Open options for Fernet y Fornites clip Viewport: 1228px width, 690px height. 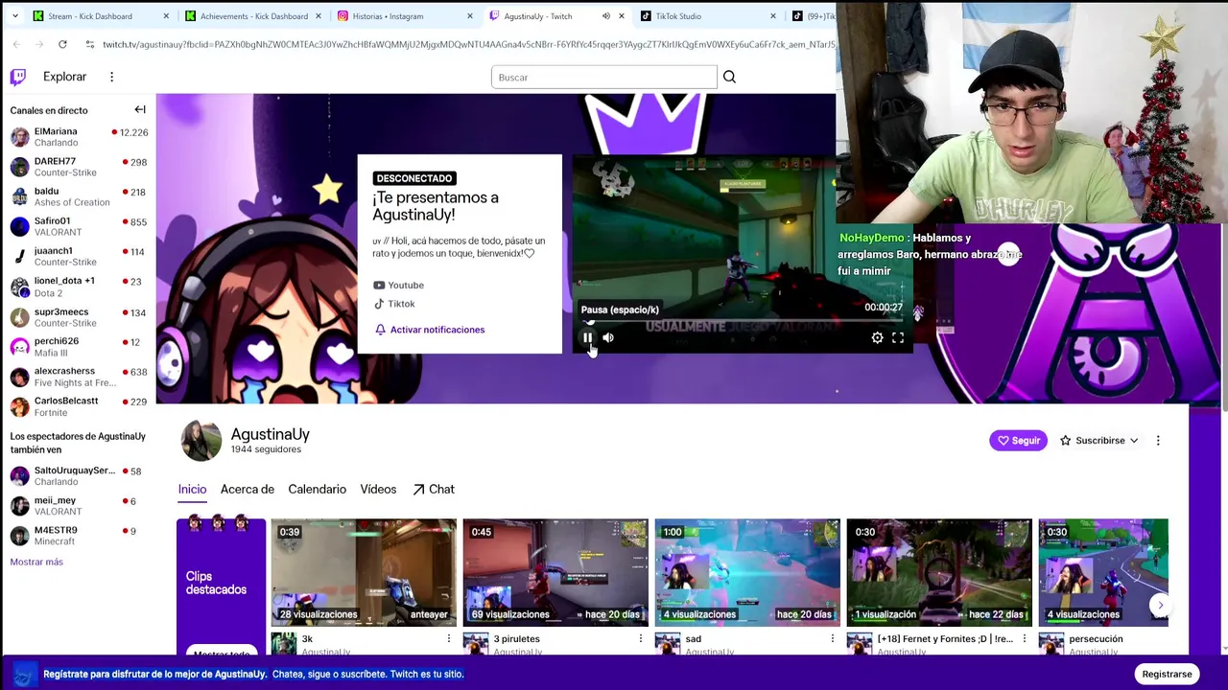pyautogui.click(x=1024, y=638)
